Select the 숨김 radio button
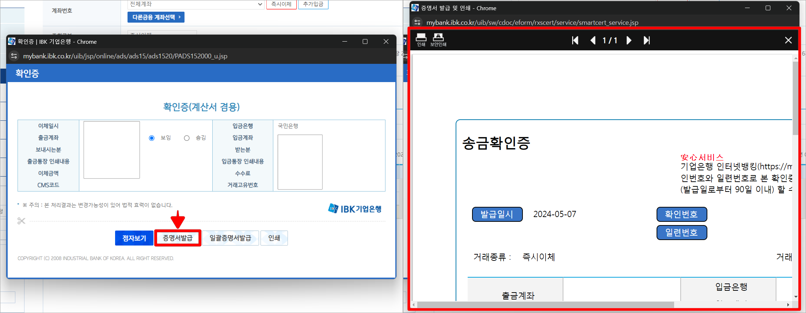The image size is (806, 313). 187,138
